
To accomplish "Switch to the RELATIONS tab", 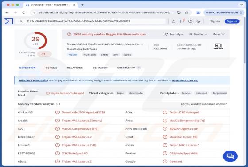I will coord(75,68).
